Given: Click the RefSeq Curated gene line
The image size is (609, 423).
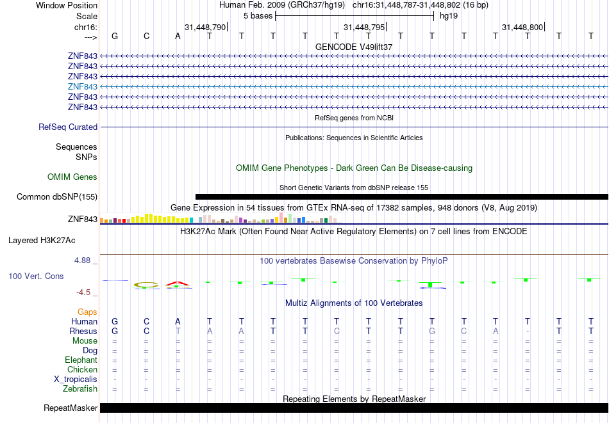Looking at the screenshot, I should click(355, 127).
